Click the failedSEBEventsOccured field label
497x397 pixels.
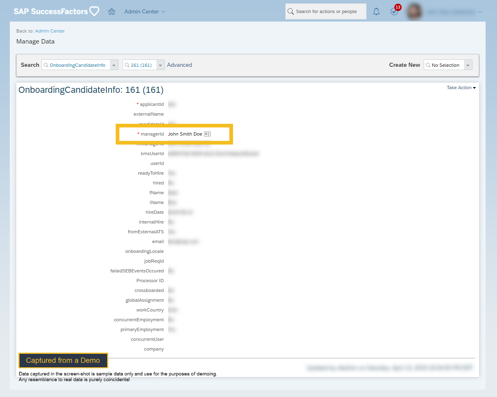click(x=137, y=271)
